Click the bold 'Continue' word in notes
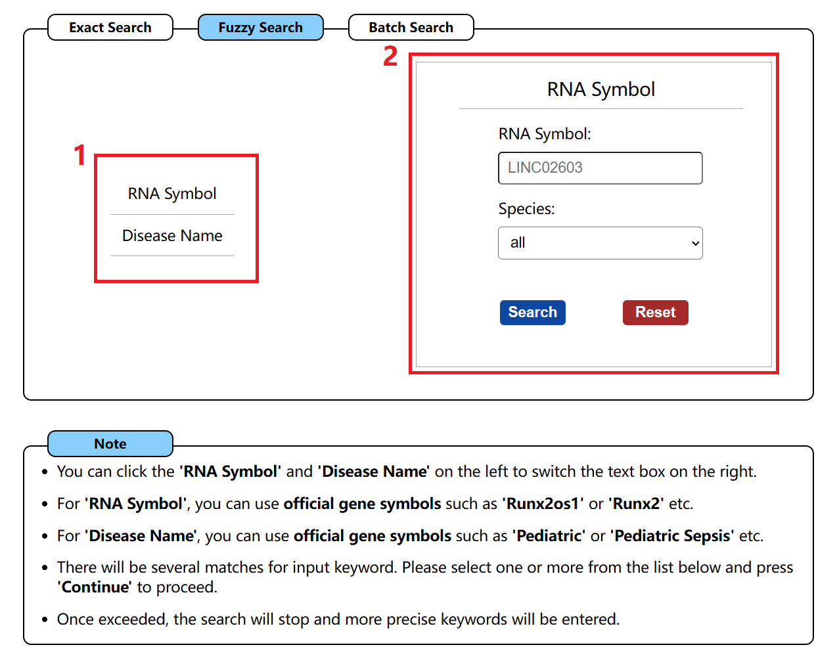This screenshot has height=666, width=837. pyautogui.click(x=95, y=587)
